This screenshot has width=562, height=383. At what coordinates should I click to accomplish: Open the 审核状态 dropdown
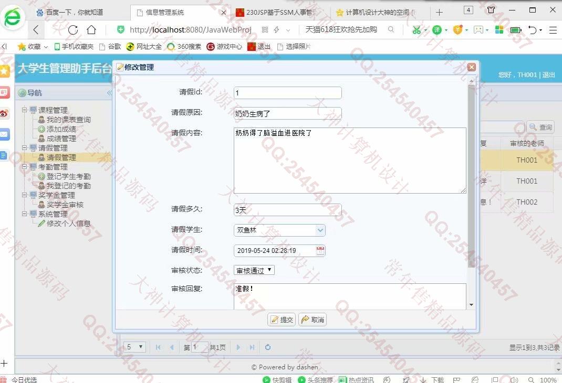click(254, 270)
